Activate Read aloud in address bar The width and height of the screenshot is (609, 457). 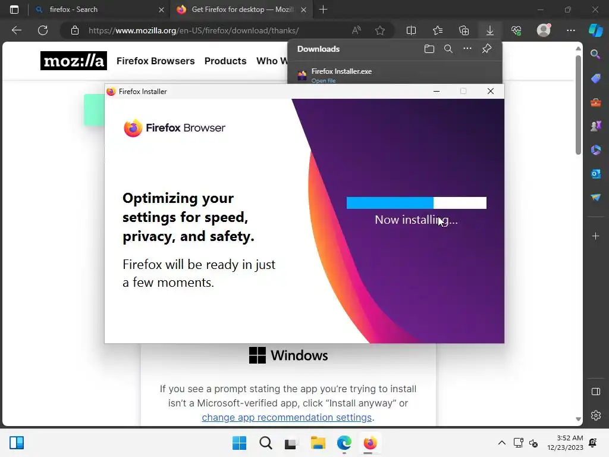(356, 30)
